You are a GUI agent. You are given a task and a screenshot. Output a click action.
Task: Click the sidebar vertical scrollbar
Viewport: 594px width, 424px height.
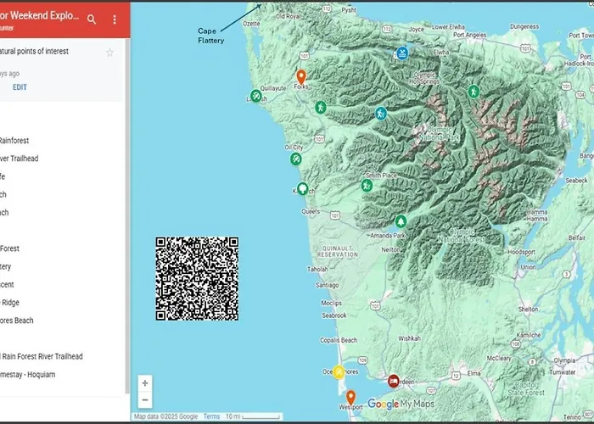click(127, 215)
